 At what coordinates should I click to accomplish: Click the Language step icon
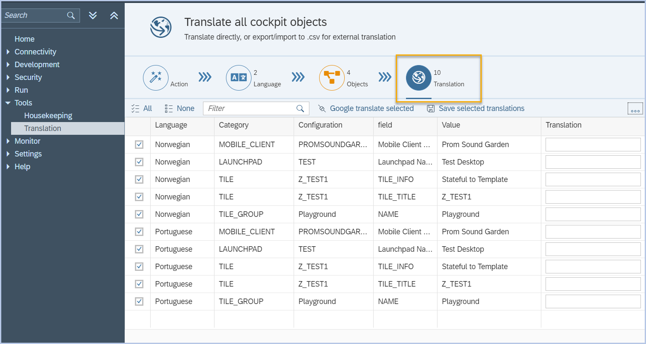tap(239, 78)
